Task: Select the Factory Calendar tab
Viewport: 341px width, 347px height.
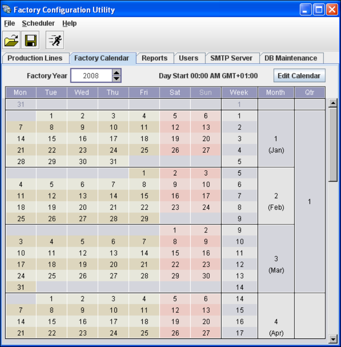Action: [x=102, y=58]
